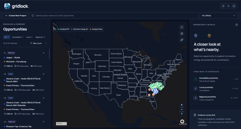Select the All 27 filter tab
Viewport: 241px width, 129px height.
pyautogui.click(x=7, y=37)
